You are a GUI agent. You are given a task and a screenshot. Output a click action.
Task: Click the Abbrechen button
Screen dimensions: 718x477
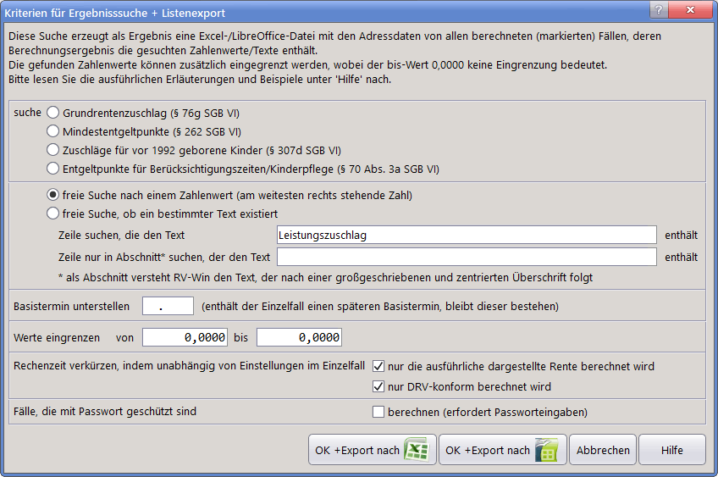tap(603, 450)
